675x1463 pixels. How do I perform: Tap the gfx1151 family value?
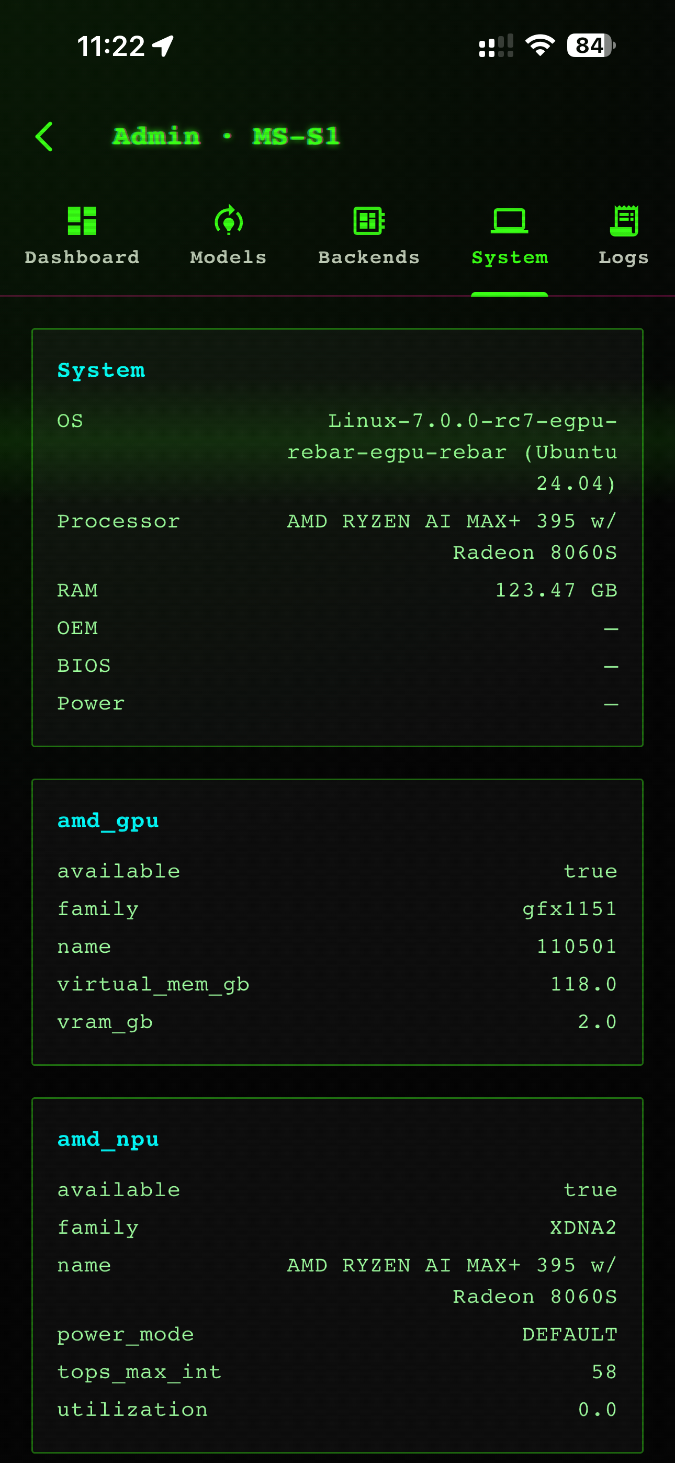pyautogui.click(x=569, y=909)
